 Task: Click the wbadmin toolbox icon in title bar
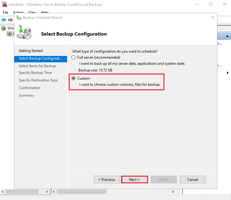coord(5,5)
